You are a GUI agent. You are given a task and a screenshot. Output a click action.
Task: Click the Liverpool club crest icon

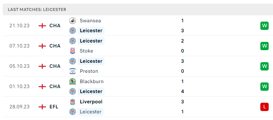click(73, 102)
